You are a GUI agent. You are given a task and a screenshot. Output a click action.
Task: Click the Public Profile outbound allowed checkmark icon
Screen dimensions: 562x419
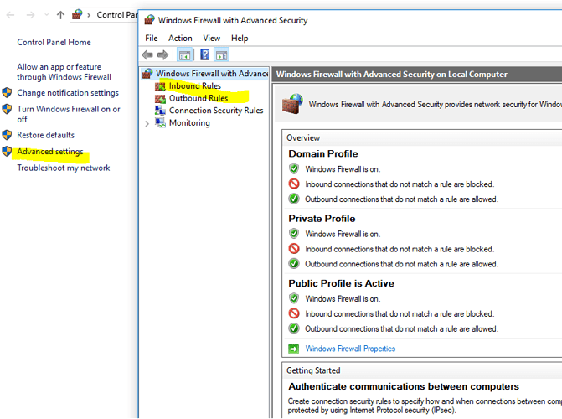(294, 328)
